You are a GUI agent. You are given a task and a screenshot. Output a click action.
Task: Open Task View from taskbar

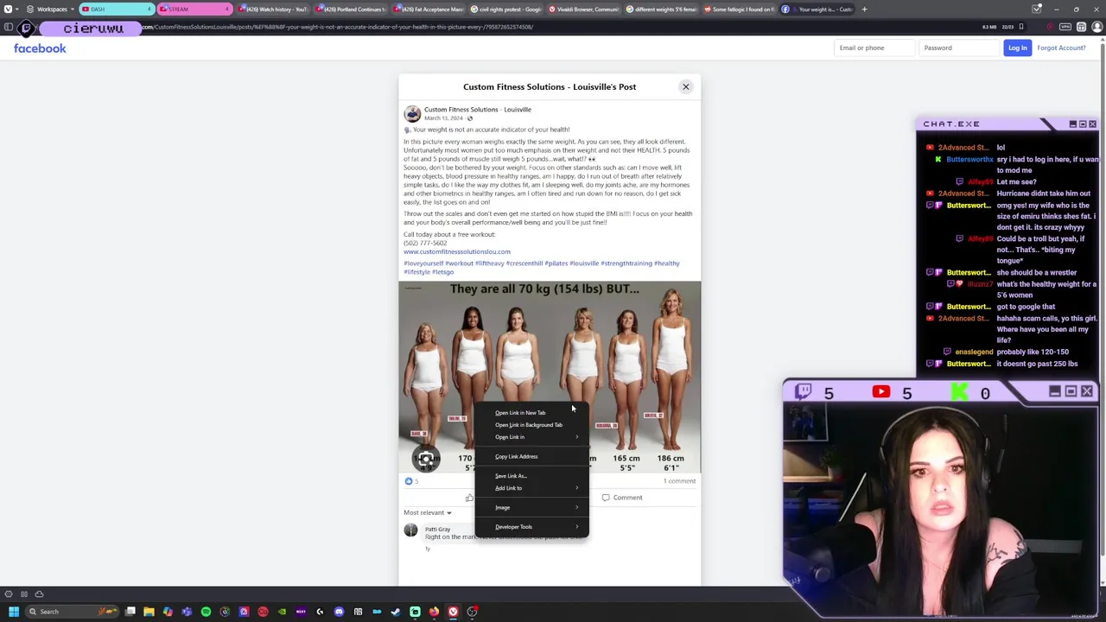130,612
